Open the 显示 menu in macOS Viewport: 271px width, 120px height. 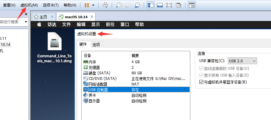coord(96,25)
